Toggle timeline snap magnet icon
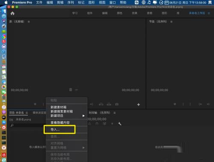Image resolution: width=214 pixels, height=162 pixels. point(97,124)
